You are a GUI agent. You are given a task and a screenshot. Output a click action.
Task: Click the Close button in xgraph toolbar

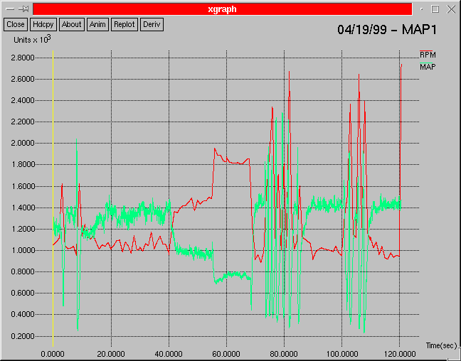16,24
